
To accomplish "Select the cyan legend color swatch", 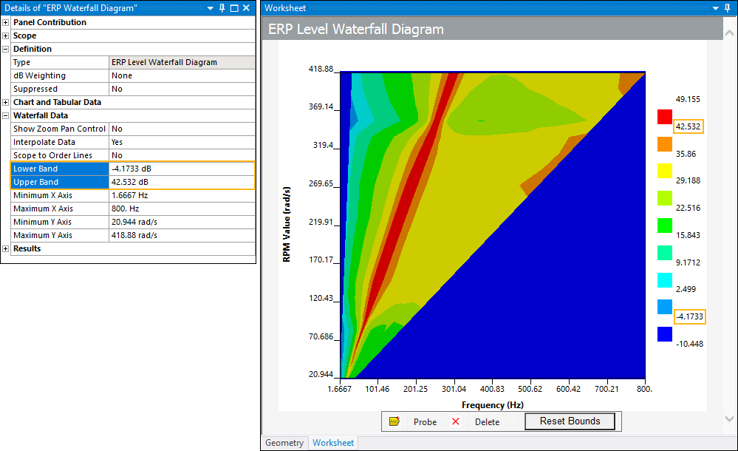I will [665, 280].
